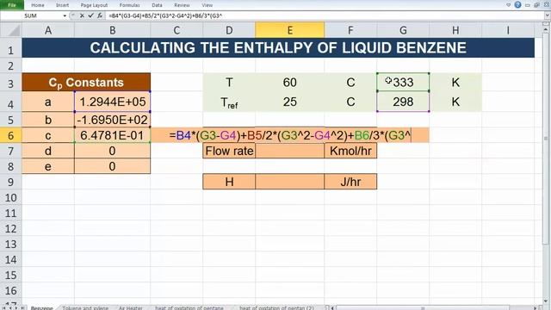Select column D header
This screenshot has width=551, height=310.
pos(229,30)
